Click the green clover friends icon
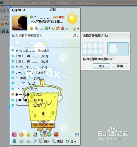The image size is (137, 147). point(46,29)
